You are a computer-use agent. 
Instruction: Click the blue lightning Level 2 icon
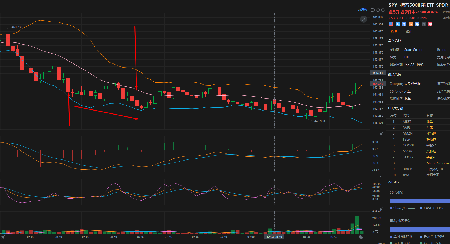pos(398,24)
